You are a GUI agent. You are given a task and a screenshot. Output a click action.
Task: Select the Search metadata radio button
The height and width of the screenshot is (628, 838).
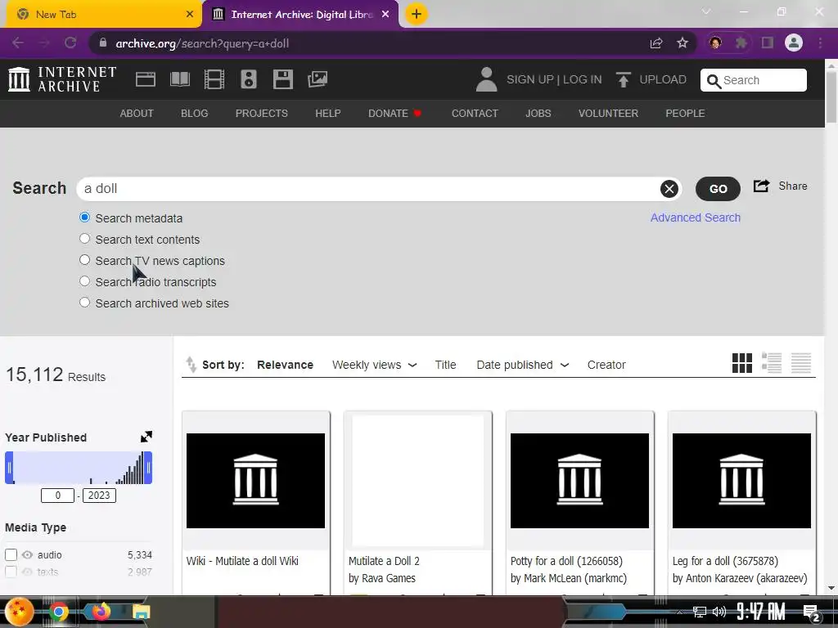point(84,218)
